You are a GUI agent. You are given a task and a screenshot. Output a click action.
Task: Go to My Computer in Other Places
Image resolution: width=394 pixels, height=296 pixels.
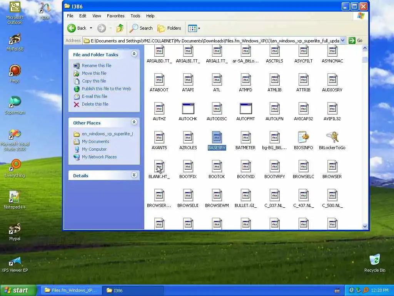click(x=94, y=149)
